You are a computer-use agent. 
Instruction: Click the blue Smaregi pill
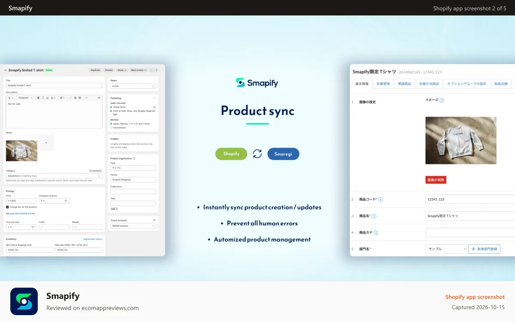tap(283, 154)
